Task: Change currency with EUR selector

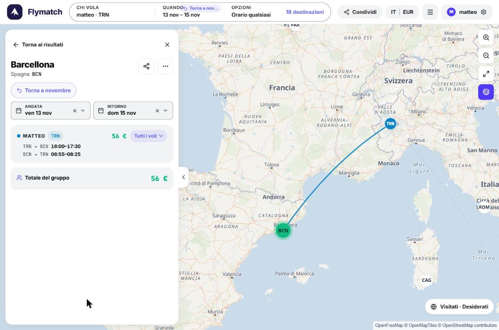Action: click(x=408, y=12)
